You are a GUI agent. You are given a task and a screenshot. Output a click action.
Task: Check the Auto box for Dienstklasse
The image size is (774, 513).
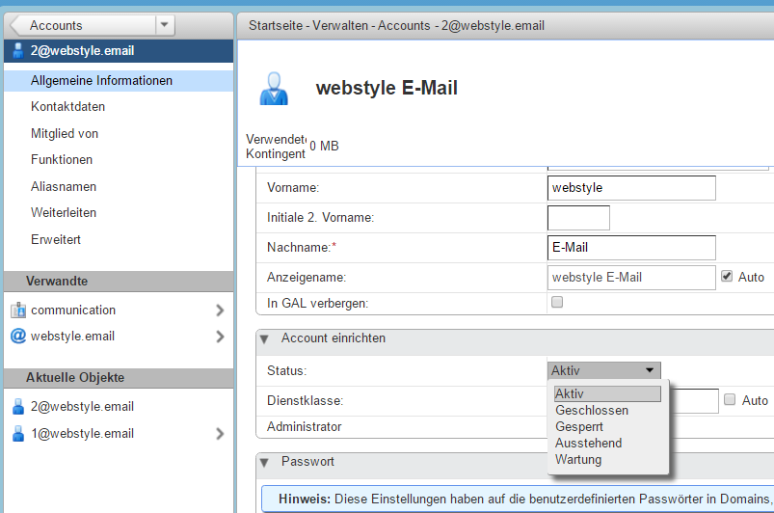click(x=730, y=400)
